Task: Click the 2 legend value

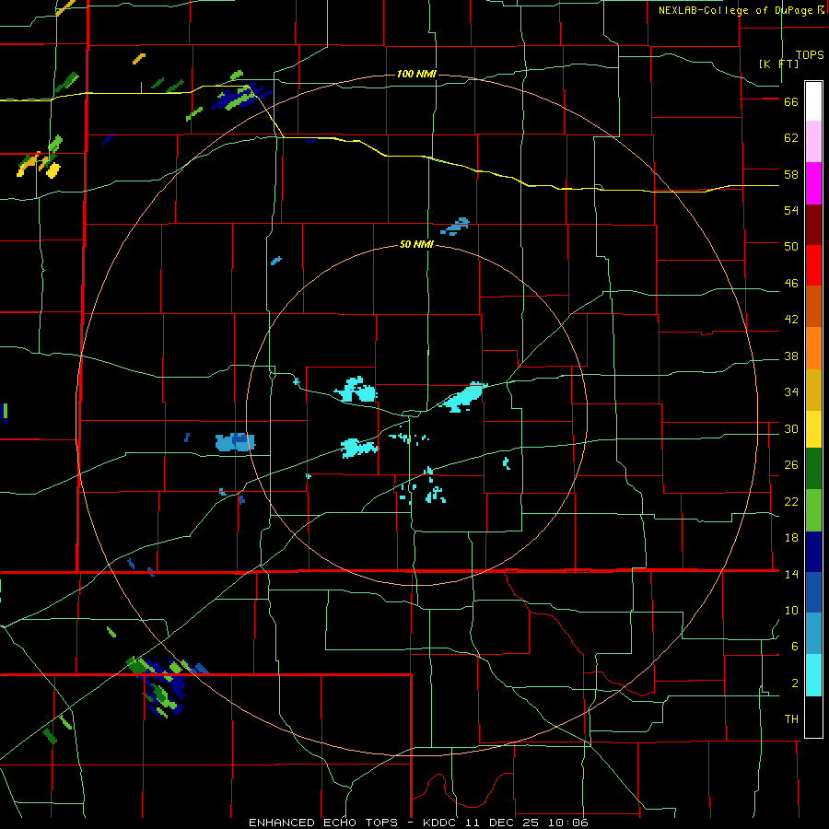Action: pos(795,683)
